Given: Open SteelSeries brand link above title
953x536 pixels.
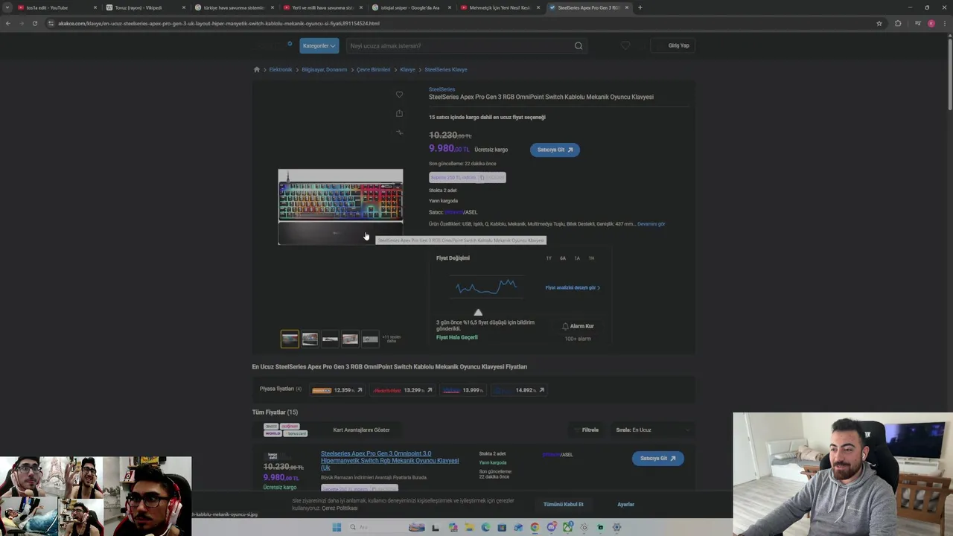Looking at the screenshot, I should [442, 89].
